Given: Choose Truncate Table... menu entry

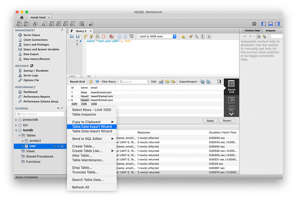Looking at the screenshot, I should tap(92, 172).
